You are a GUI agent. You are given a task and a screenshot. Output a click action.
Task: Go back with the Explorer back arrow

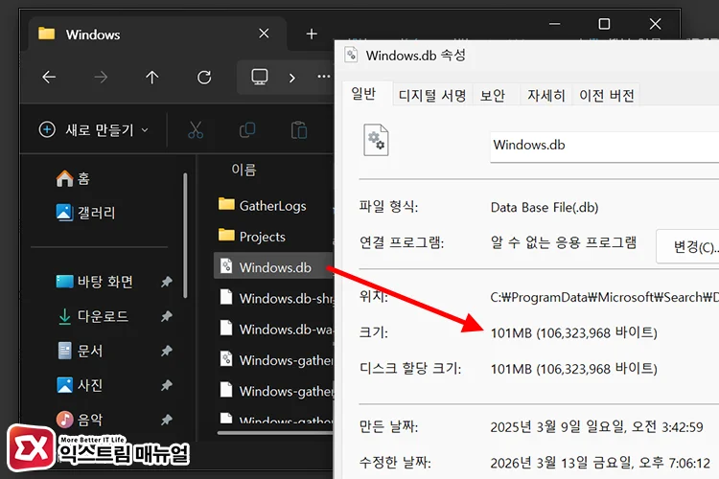pyautogui.click(x=49, y=77)
